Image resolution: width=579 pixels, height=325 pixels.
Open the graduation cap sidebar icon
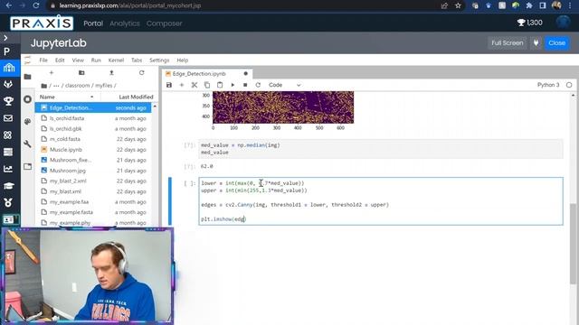pos(8,186)
